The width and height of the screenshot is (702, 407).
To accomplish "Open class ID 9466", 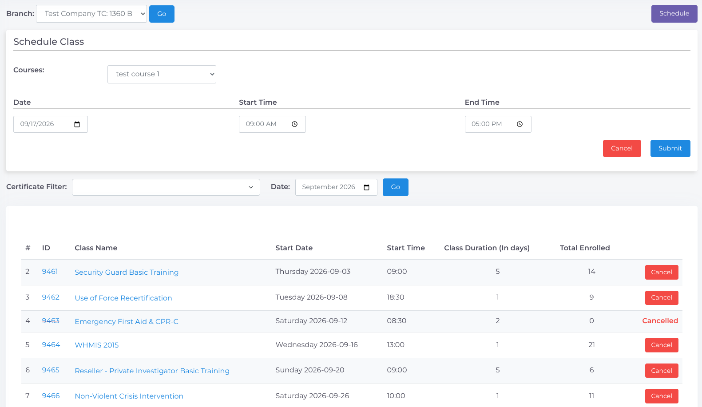I will pyautogui.click(x=51, y=396).
